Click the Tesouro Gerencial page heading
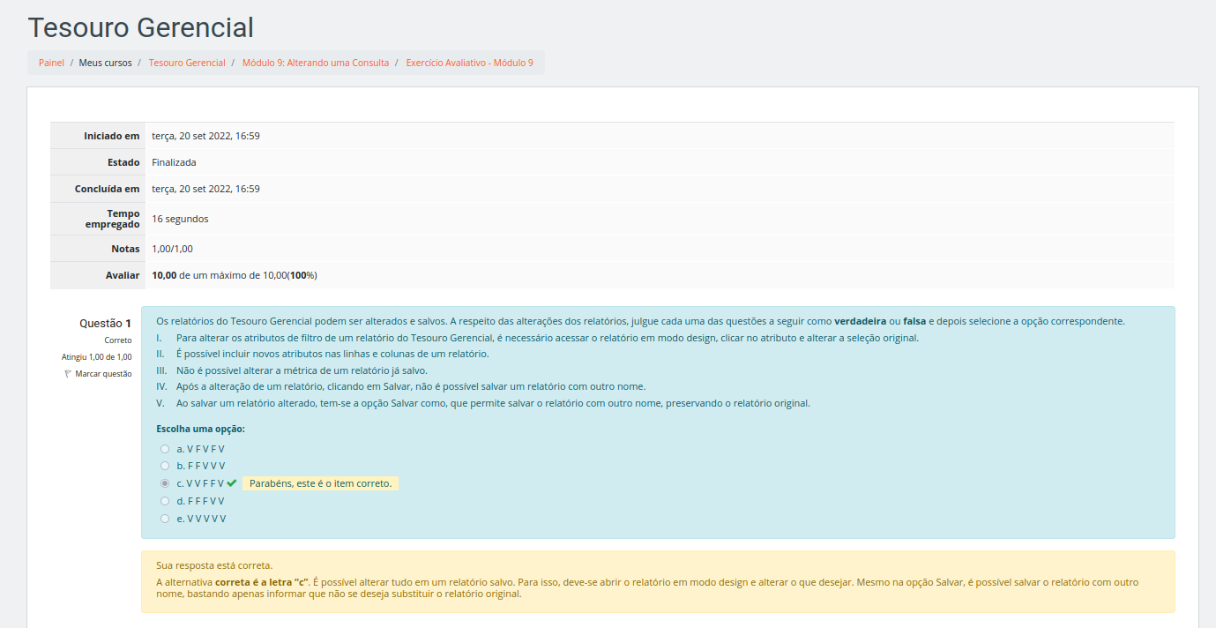 click(x=141, y=27)
